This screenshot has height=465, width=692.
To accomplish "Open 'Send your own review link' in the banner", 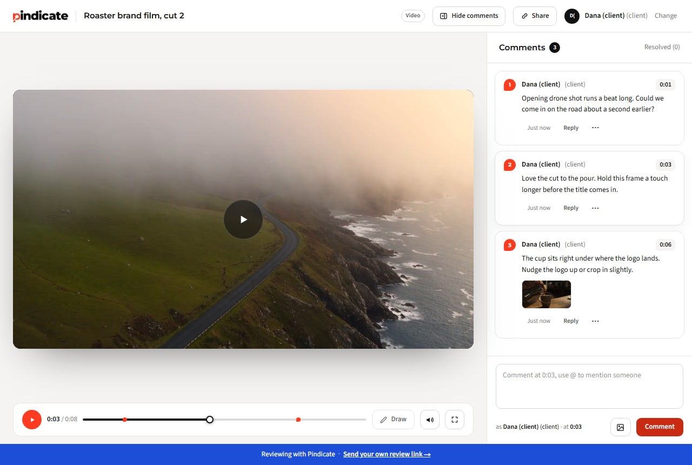I will 387,454.
